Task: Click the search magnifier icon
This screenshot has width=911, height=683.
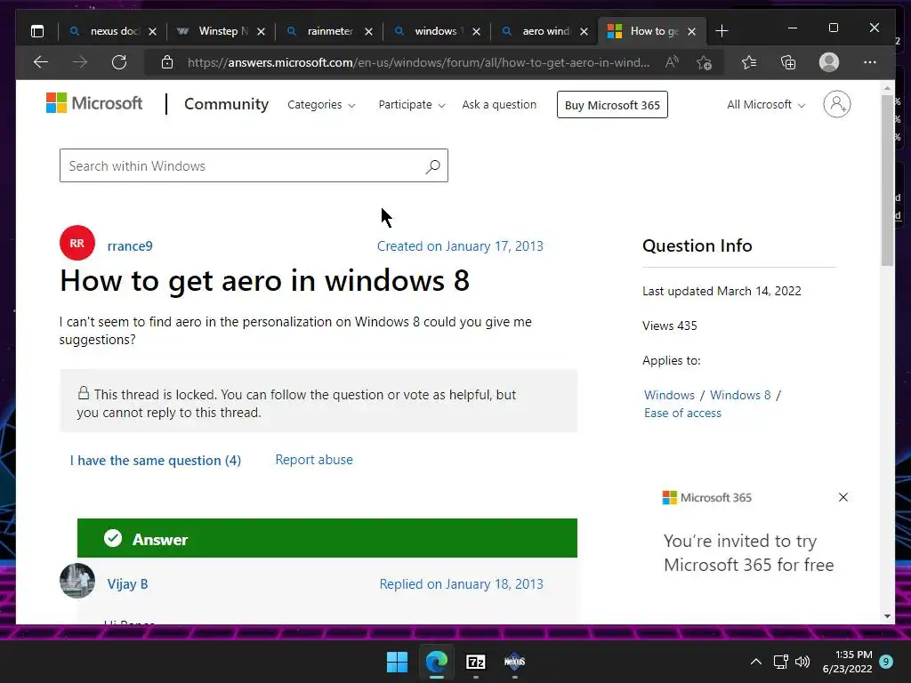Action: pyautogui.click(x=432, y=166)
